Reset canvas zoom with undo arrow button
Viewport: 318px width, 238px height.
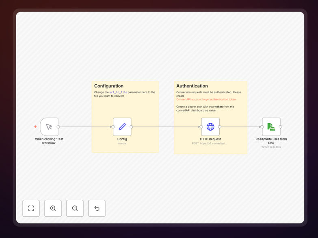coord(97,208)
